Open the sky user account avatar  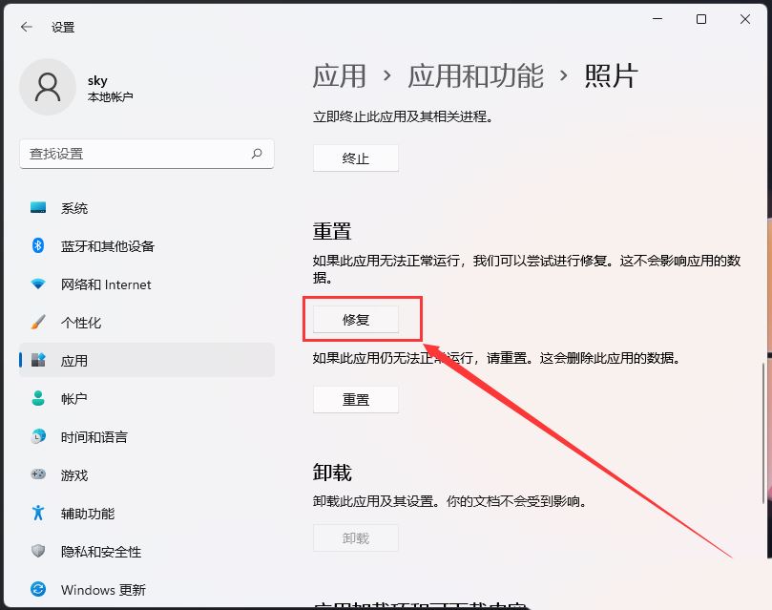tap(48, 87)
